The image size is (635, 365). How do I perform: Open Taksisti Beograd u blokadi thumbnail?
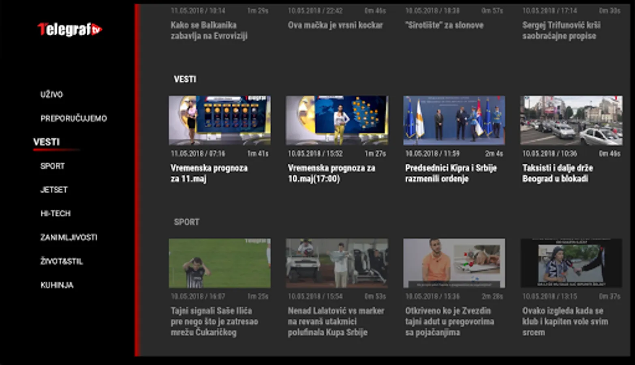[x=571, y=120]
